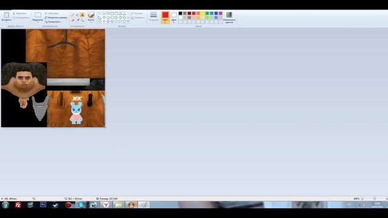Select the Fill with color bucket tool

tap(77, 15)
